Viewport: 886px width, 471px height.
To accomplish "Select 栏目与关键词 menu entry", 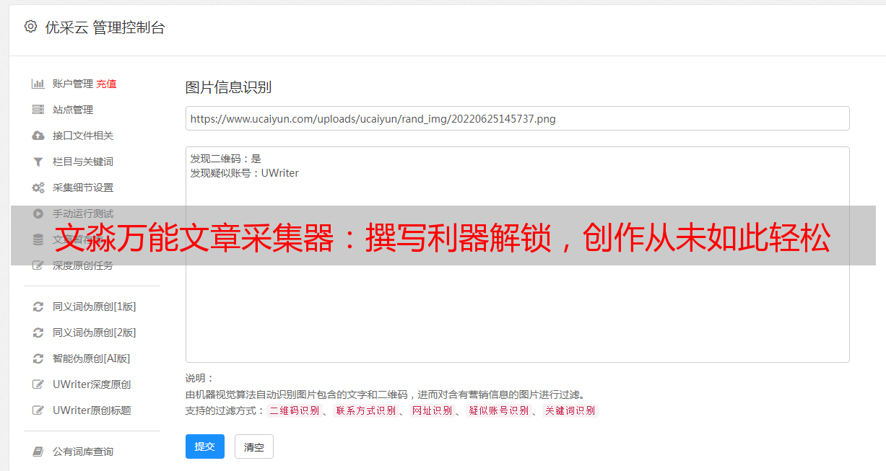I will point(83,162).
